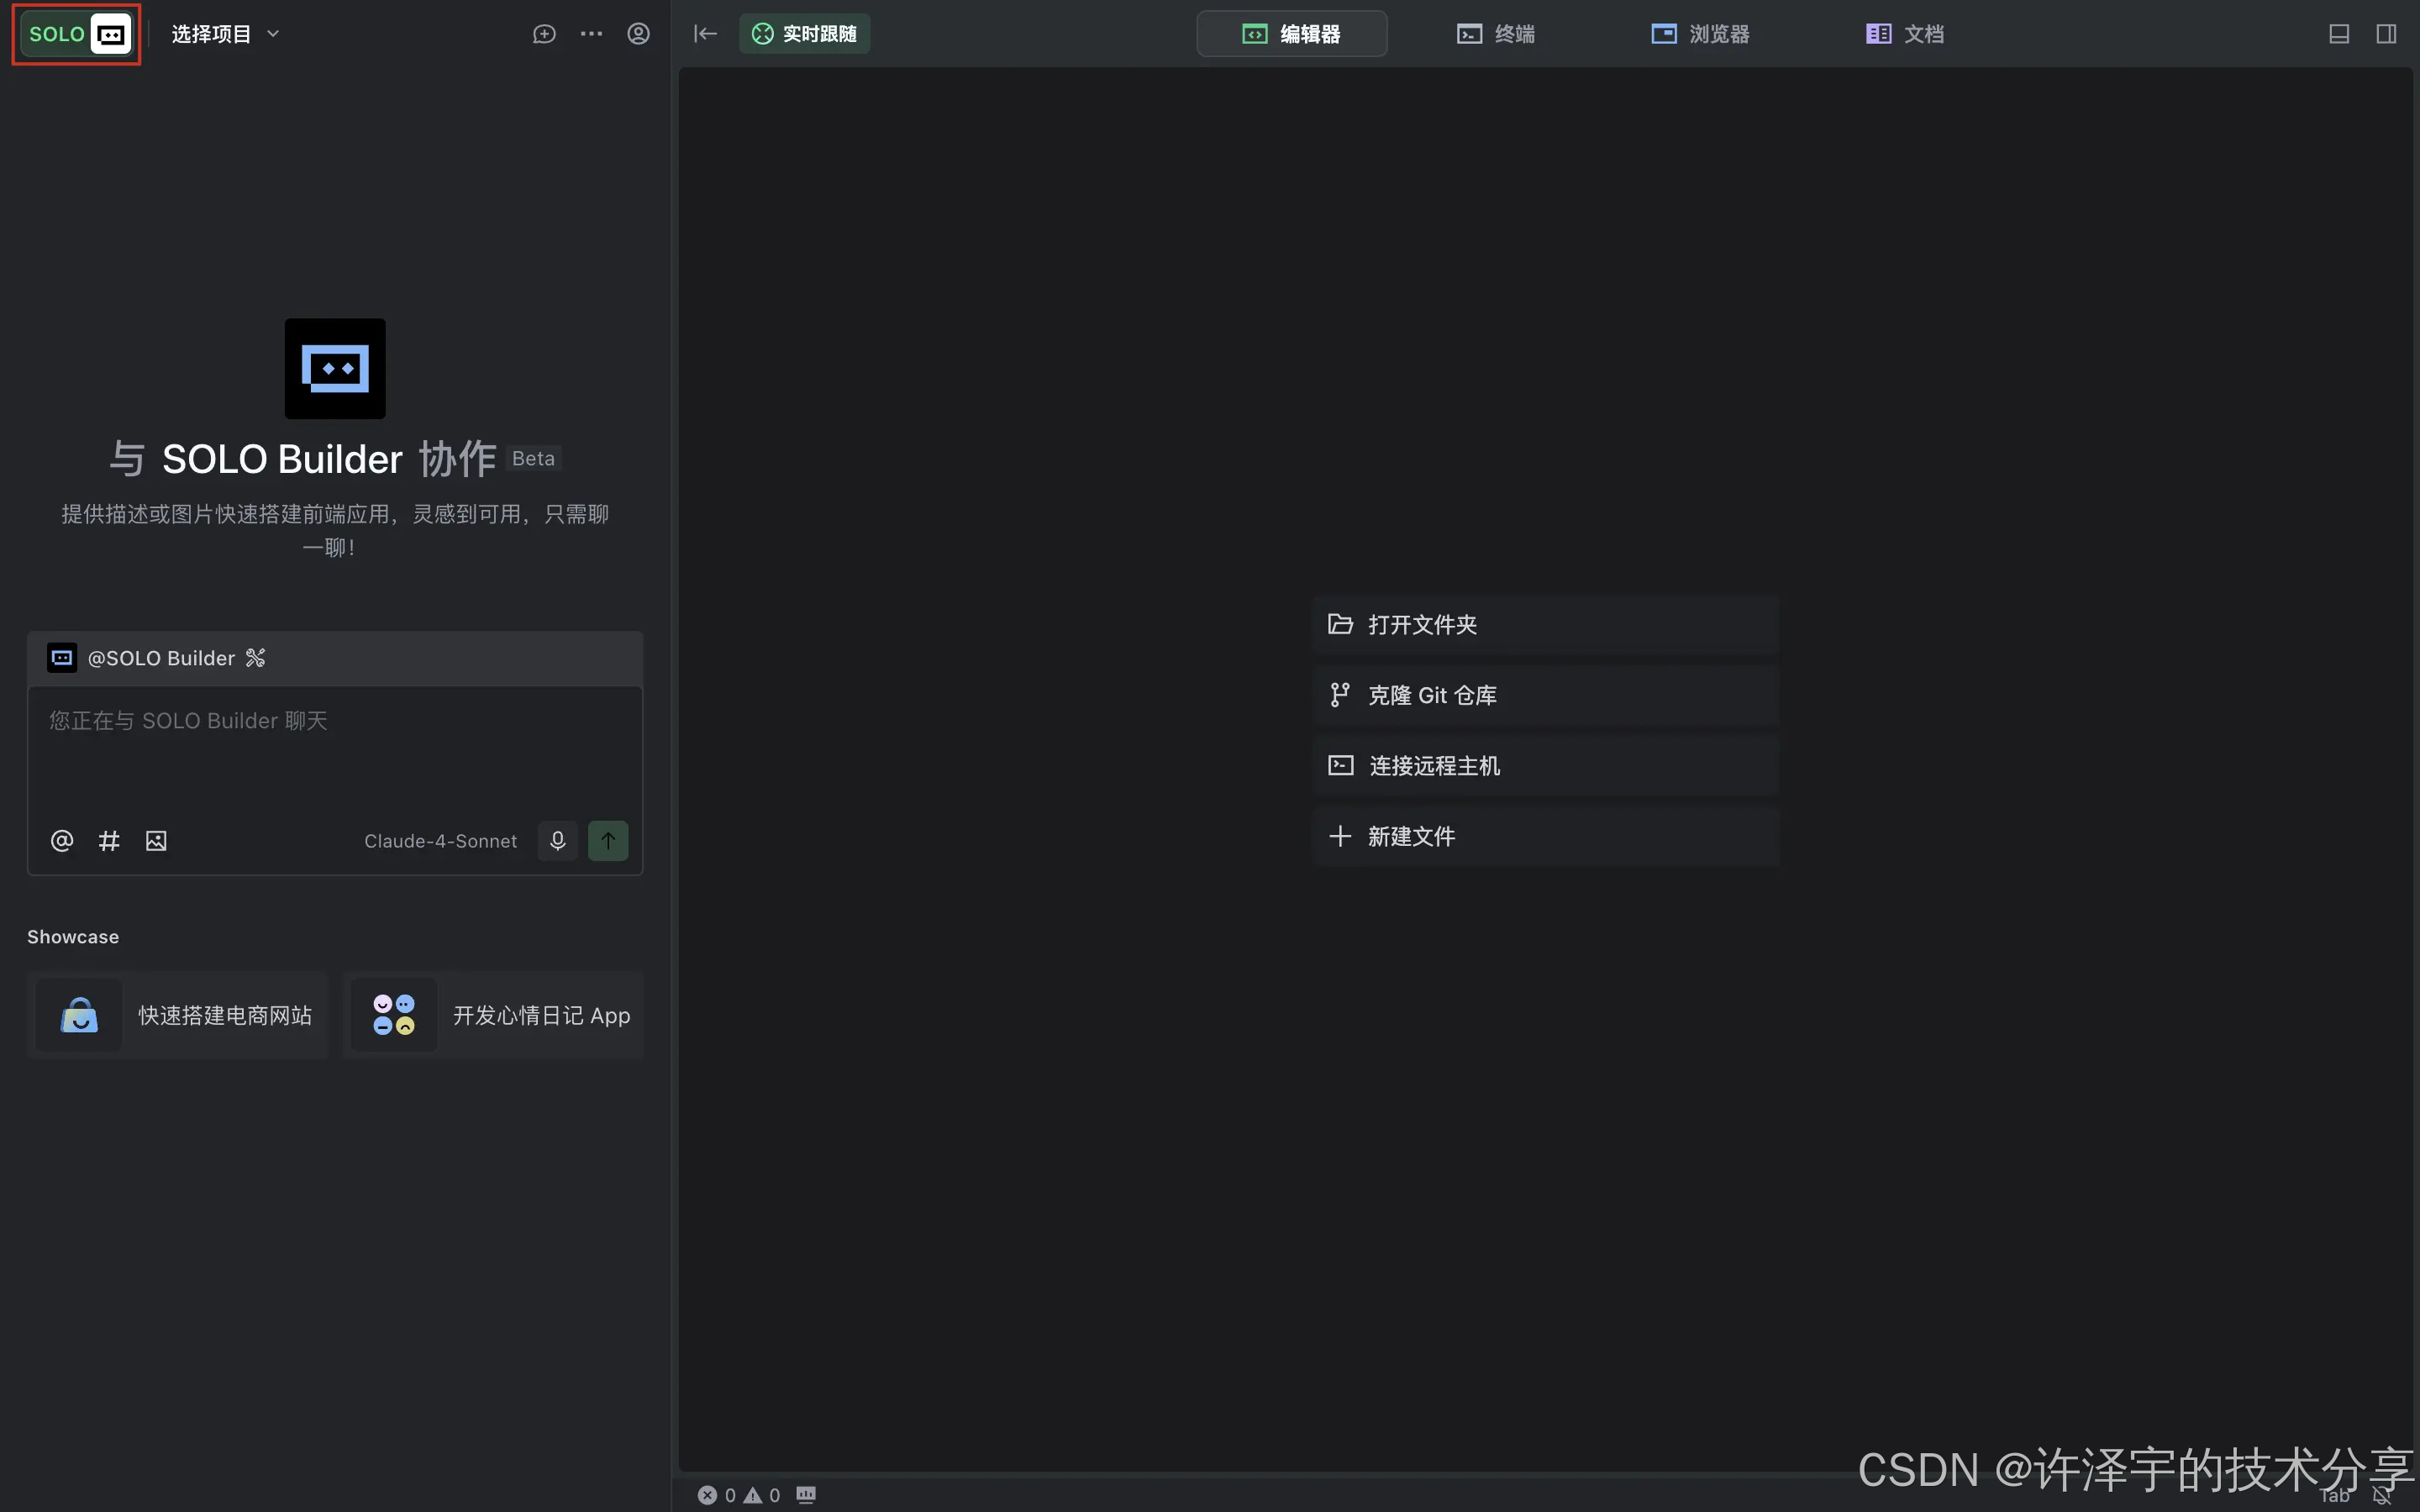Collapse the SOLO Builder sidebar

(704, 33)
